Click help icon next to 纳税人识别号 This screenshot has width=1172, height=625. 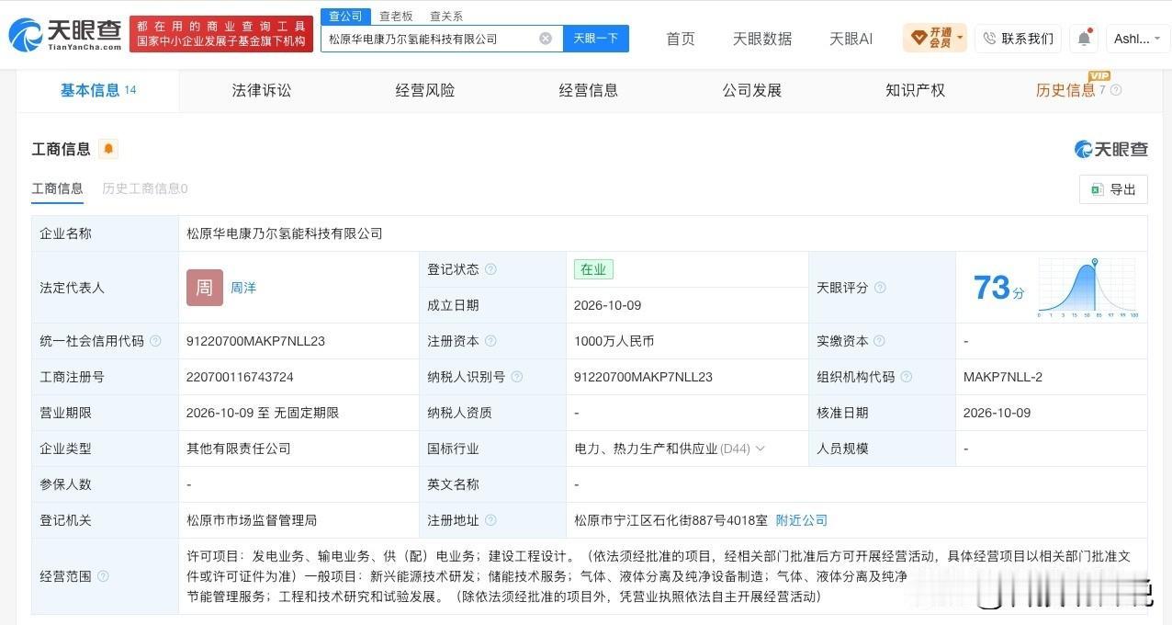(516, 377)
